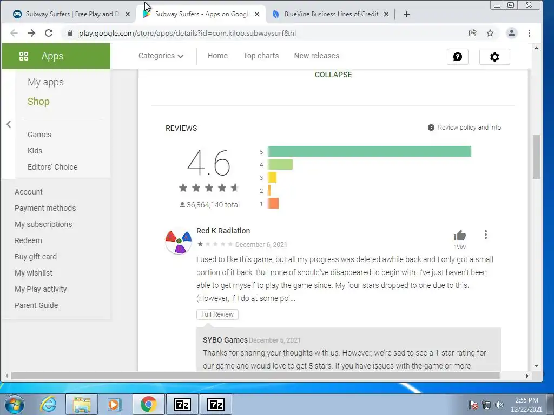Click the Action Center flag tray icon
Viewport: 554px width, 415px height.
click(x=473, y=405)
